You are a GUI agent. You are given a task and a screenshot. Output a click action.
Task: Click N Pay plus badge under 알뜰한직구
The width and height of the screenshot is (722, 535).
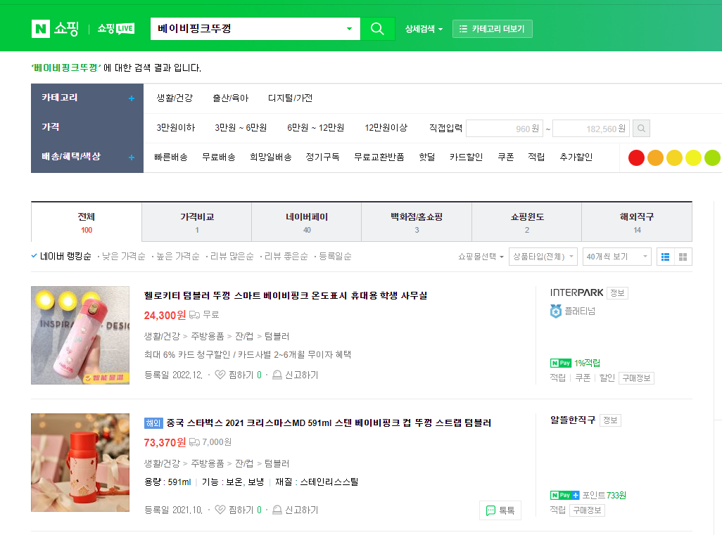(x=564, y=495)
